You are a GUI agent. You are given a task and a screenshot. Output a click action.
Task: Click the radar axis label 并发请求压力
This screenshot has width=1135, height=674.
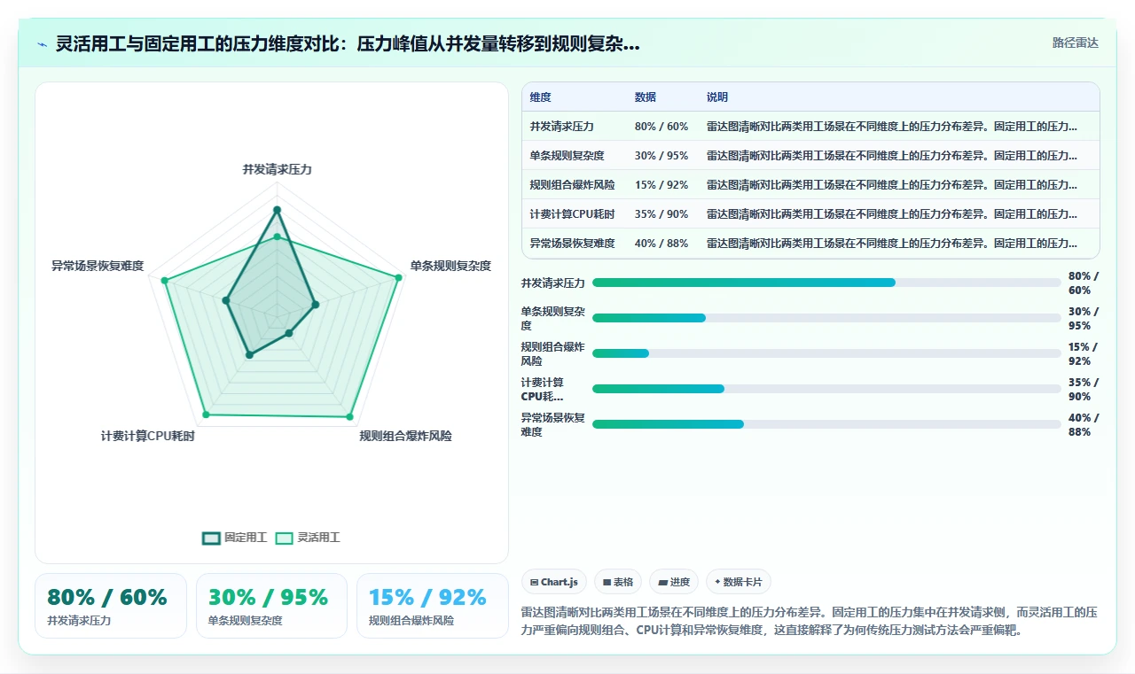click(x=278, y=169)
